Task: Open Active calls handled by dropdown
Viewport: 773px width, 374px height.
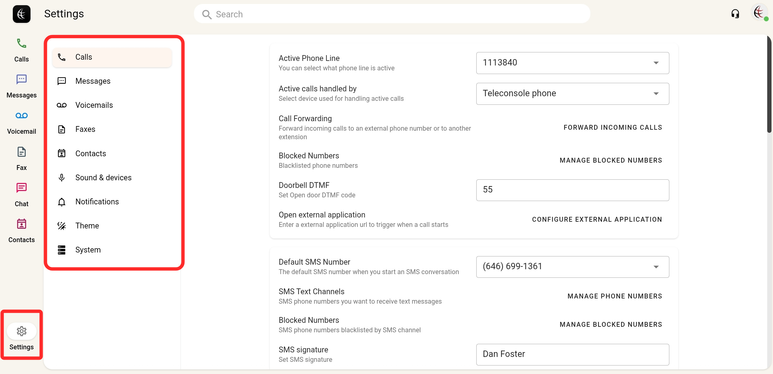Action: [x=572, y=94]
